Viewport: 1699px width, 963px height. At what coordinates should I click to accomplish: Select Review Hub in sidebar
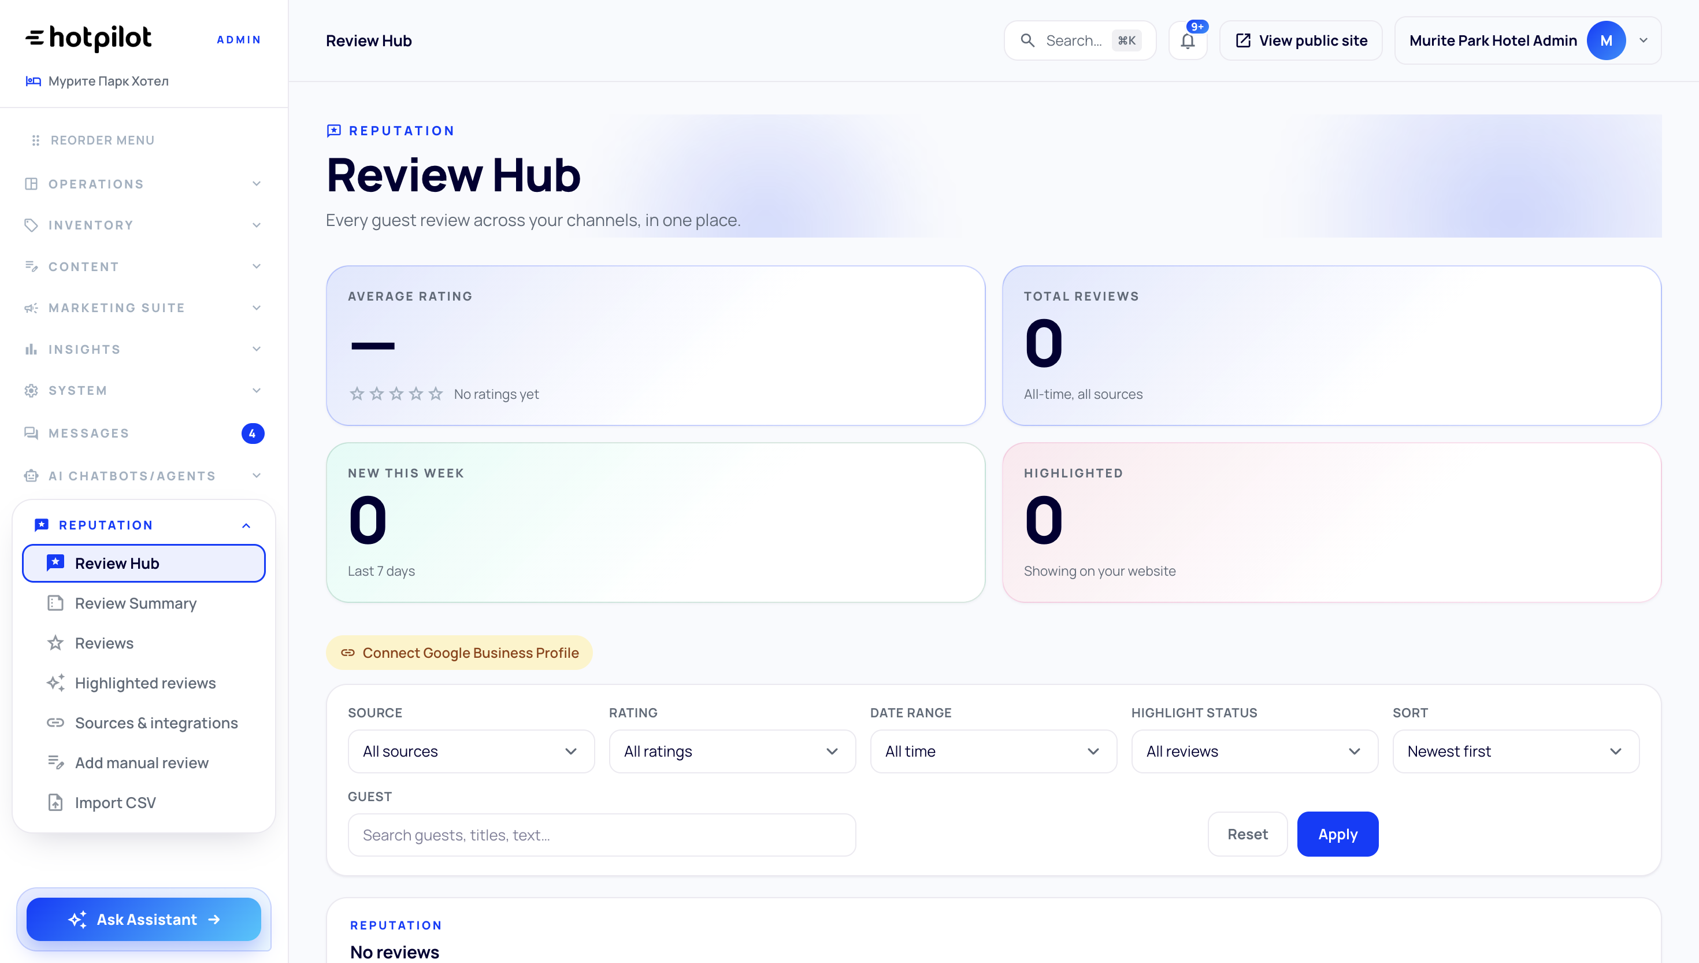tap(143, 564)
